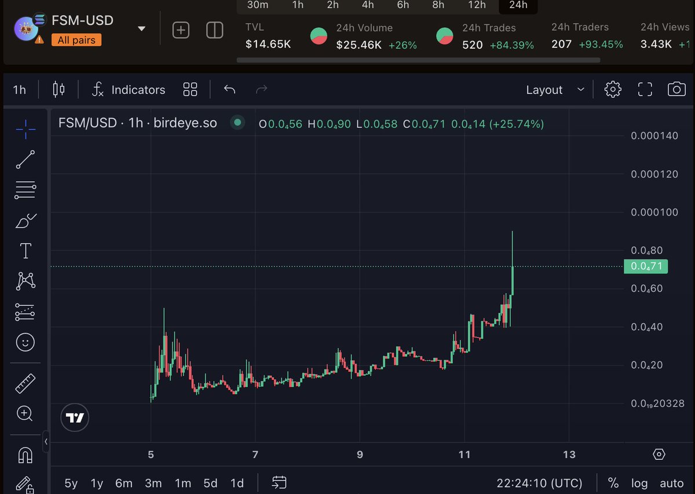The image size is (695, 494).
Task: Collapse the drawing toolbar side arrow
Action: (46, 442)
